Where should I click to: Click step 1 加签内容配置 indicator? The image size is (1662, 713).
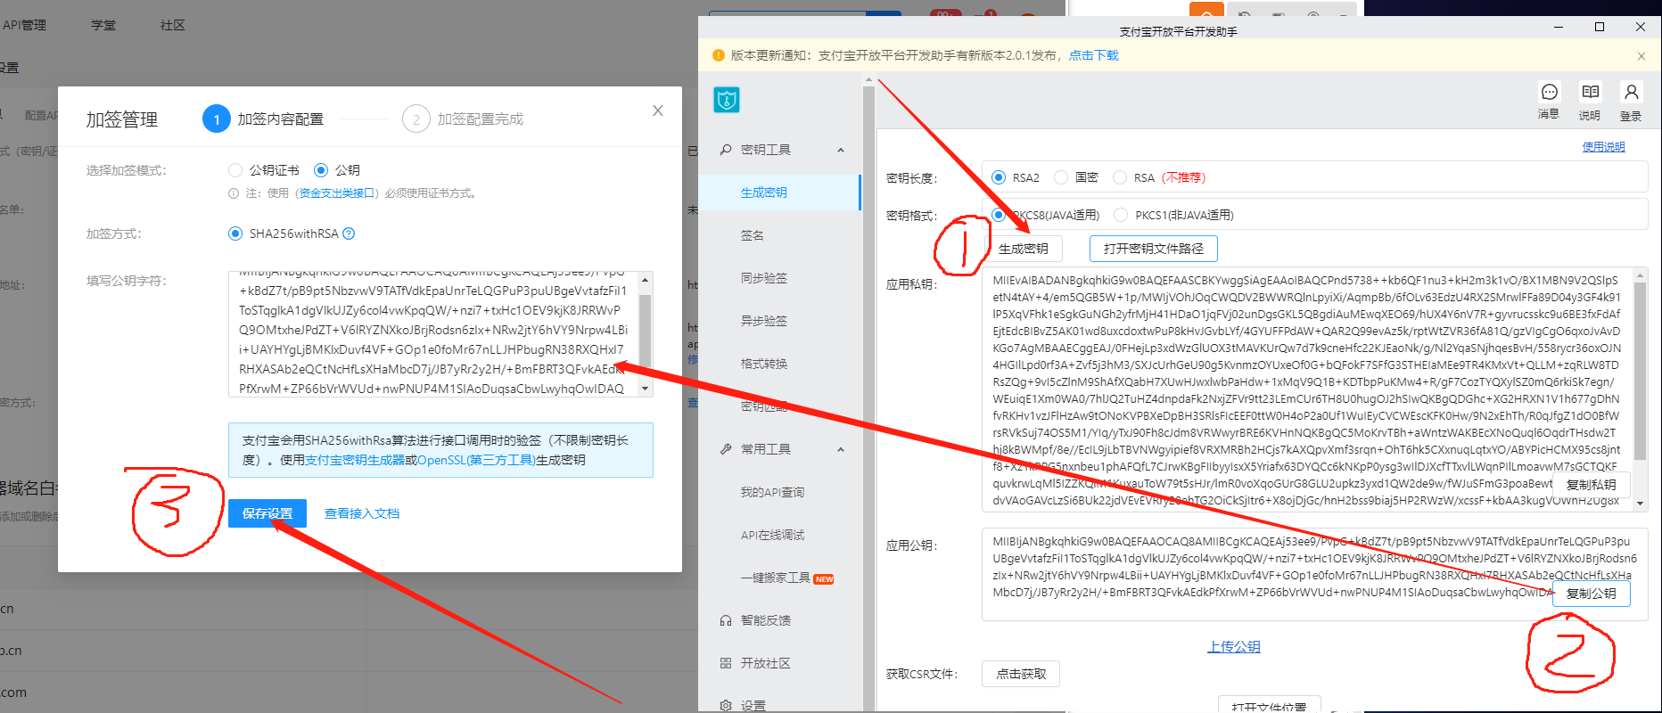(263, 119)
